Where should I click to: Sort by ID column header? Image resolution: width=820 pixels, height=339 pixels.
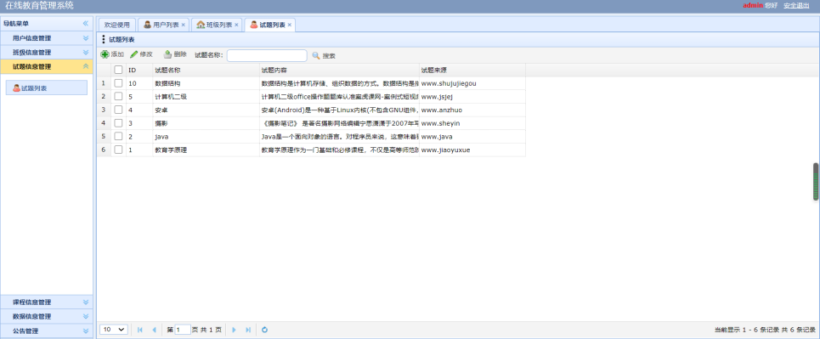pyautogui.click(x=139, y=70)
